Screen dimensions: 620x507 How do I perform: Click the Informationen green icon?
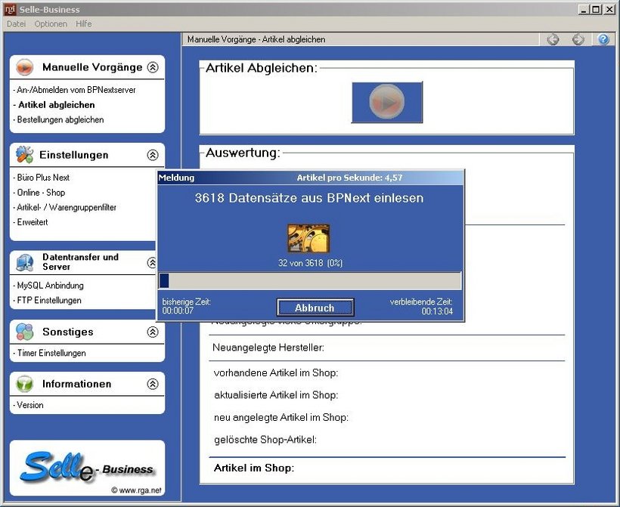pos(25,384)
